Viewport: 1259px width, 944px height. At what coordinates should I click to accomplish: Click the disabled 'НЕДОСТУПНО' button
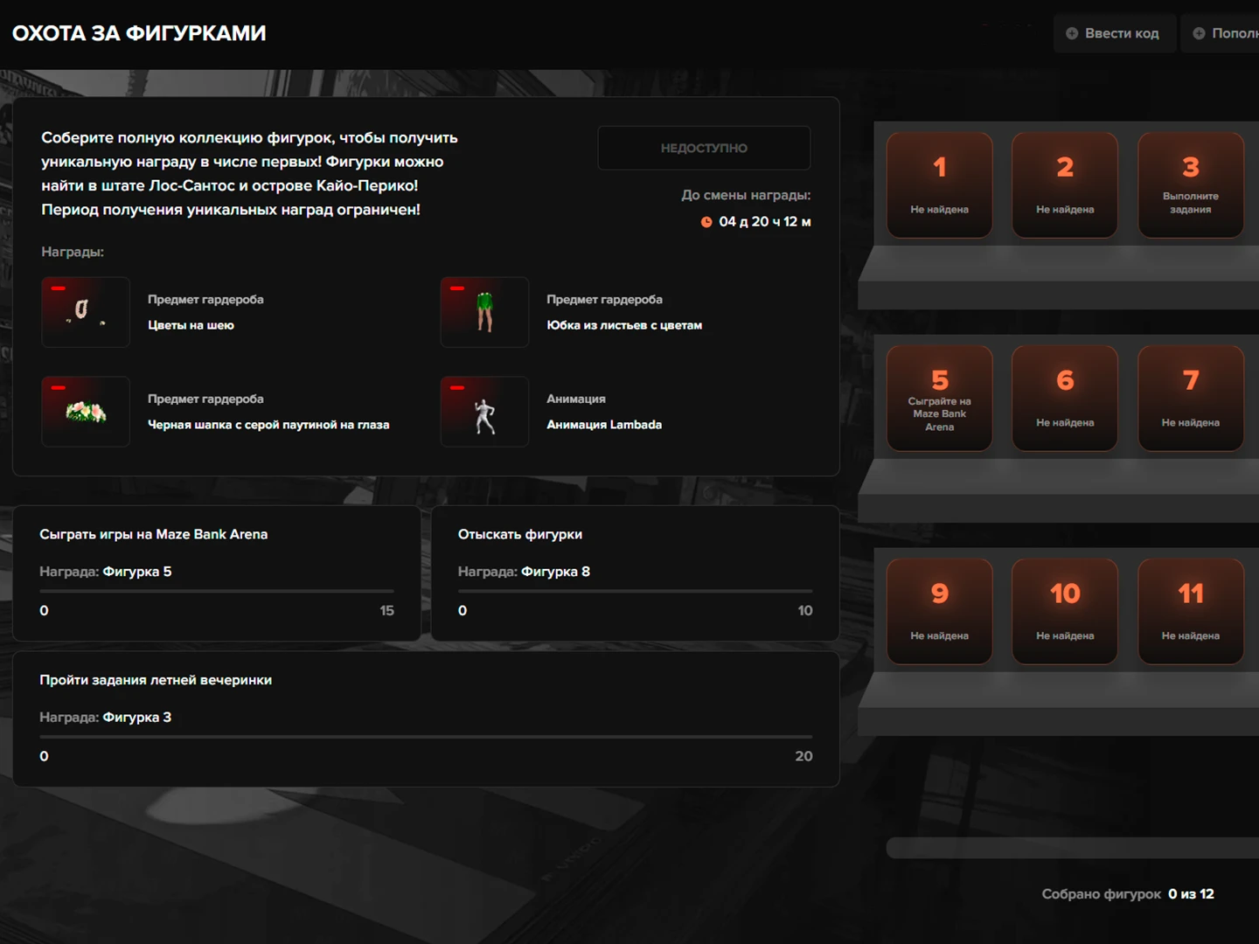[x=704, y=149]
